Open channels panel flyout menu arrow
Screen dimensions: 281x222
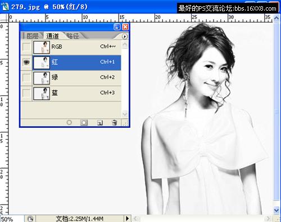125,36
